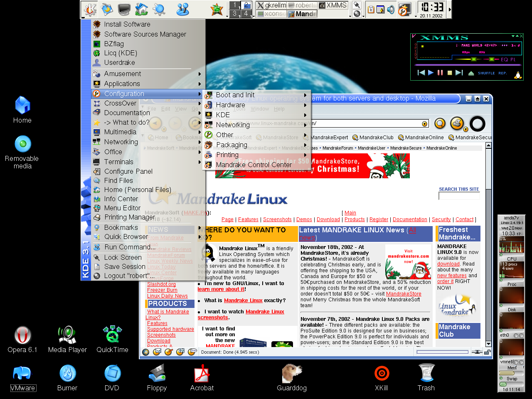The image size is (532, 399).
Task: Expand the Applications submenu
Action: coord(148,84)
